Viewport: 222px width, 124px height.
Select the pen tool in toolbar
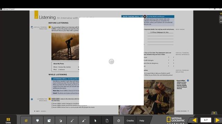click(x=72, y=121)
